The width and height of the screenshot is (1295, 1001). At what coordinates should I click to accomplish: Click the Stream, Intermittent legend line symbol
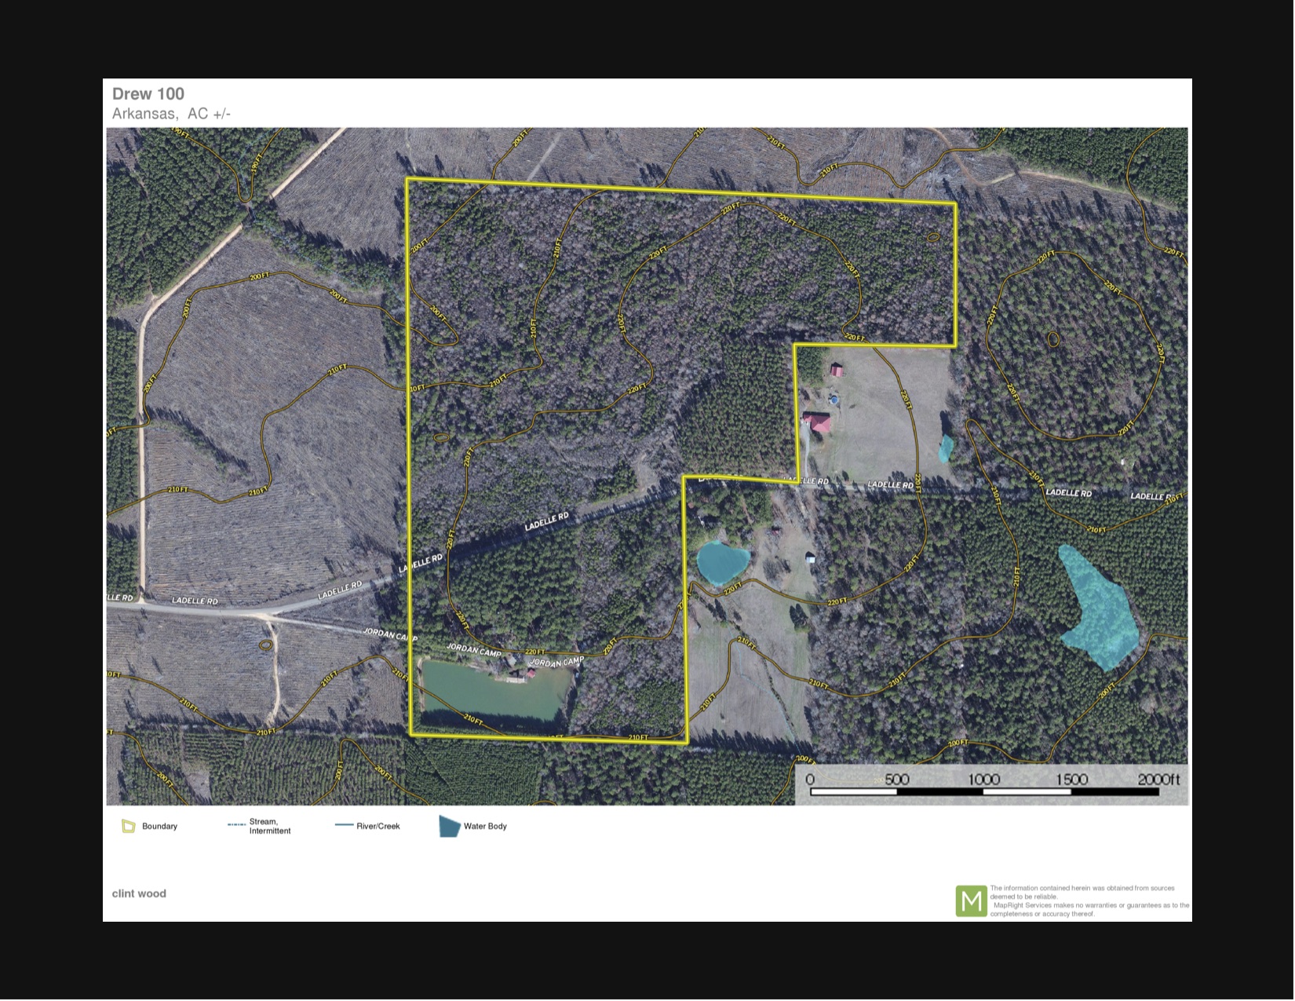point(236,825)
